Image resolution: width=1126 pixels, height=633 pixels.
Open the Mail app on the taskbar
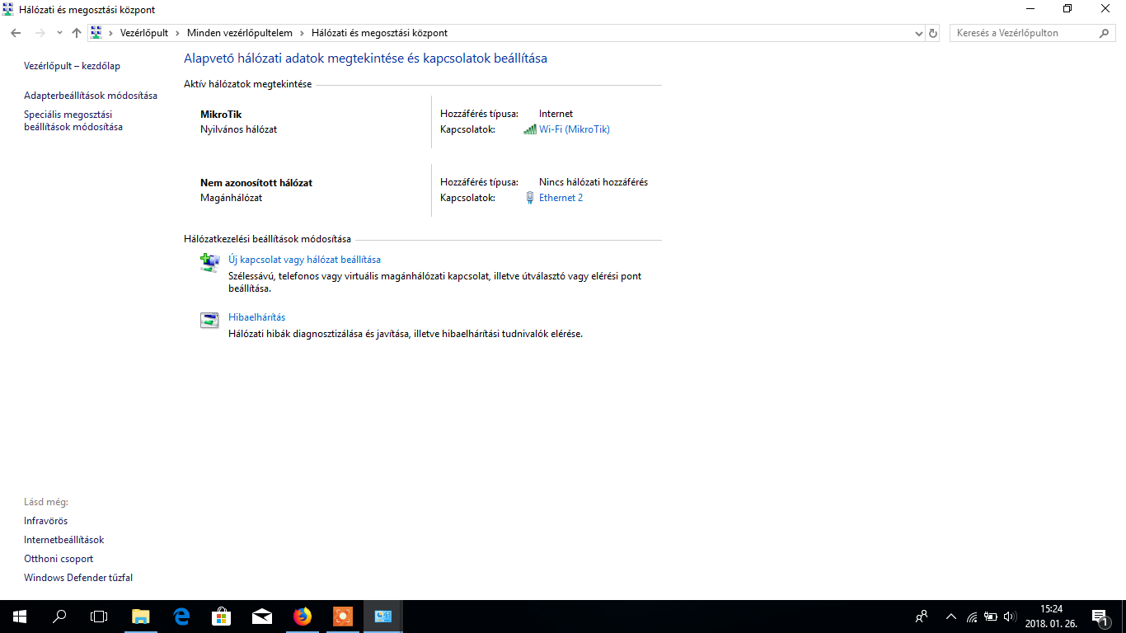point(262,617)
